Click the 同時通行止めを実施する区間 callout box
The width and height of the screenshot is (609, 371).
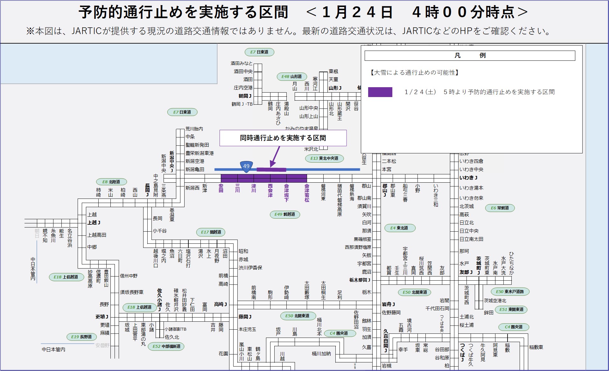283,138
